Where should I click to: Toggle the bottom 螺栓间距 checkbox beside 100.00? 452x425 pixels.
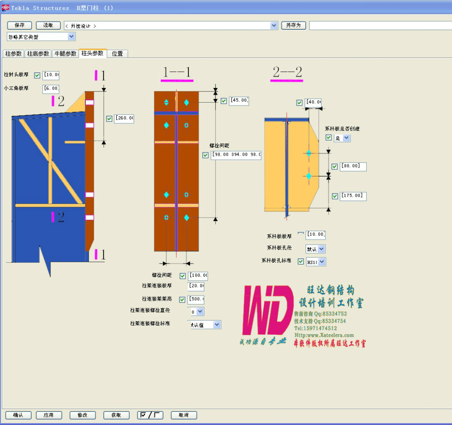pos(183,276)
